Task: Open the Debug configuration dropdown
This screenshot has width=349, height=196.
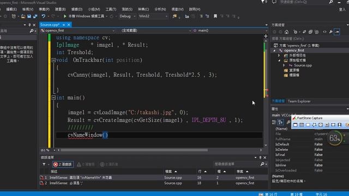Action: tap(127, 16)
